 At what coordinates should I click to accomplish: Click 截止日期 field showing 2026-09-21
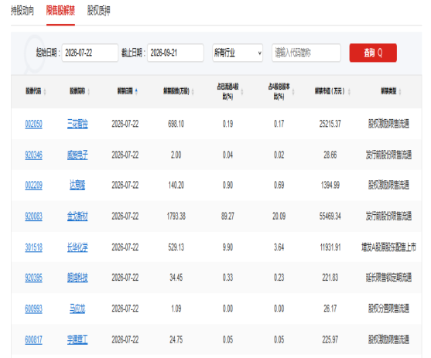click(176, 53)
